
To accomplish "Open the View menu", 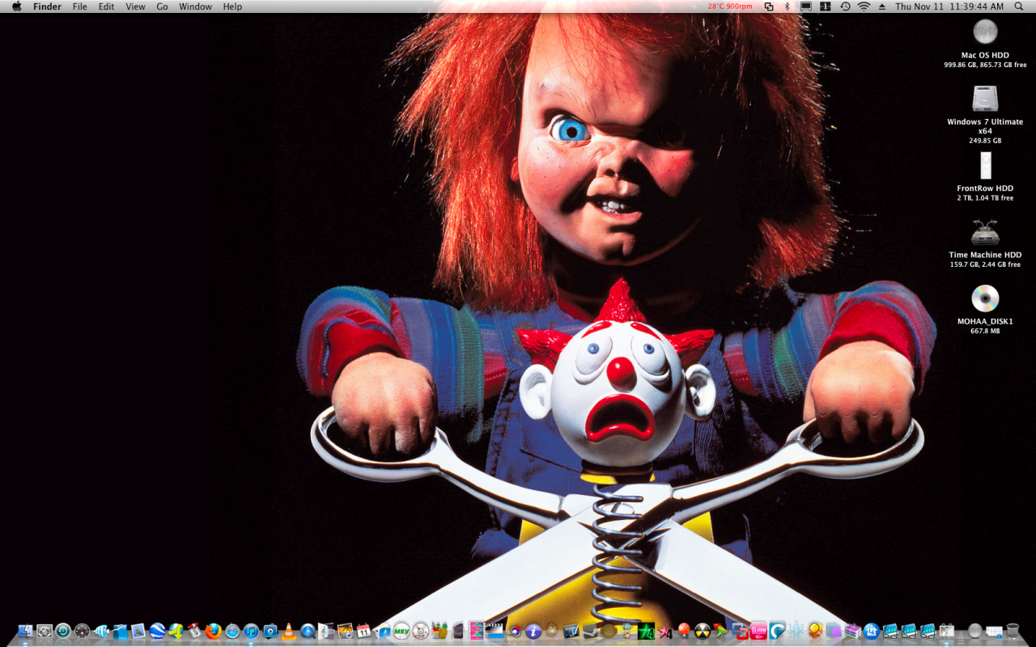I will (135, 6).
